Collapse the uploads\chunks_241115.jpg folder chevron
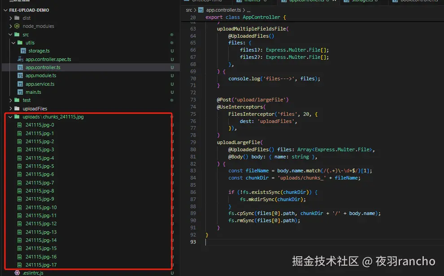 pos(10,117)
